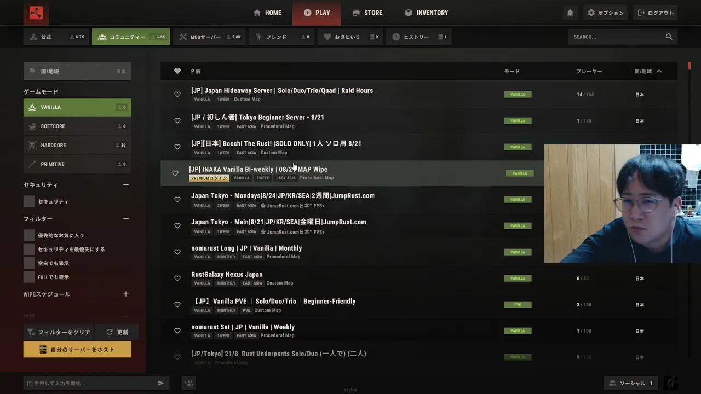
Task: Favorite the Japan Hideaway Server with its heart
Action: click(x=177, y=94)
